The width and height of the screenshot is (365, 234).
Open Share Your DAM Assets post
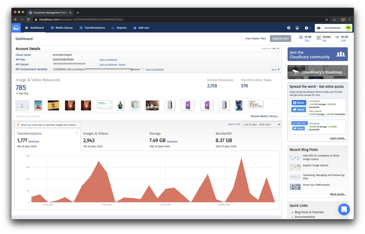(316, 185)
